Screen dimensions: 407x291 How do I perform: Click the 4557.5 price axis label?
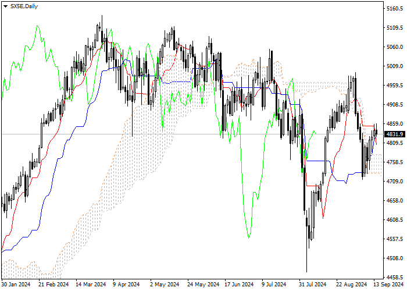[x=395, y=239]
